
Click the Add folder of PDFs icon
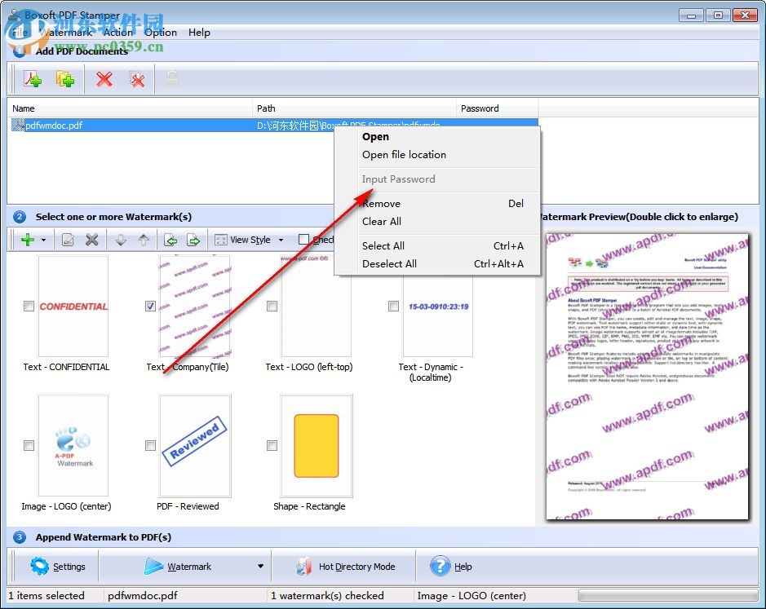[x=64, y=78]
